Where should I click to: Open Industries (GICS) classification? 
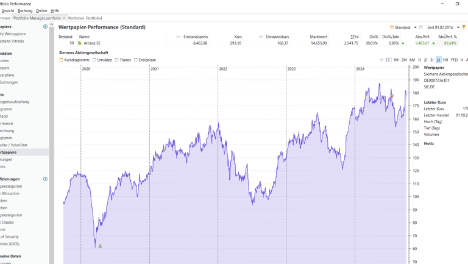[x=10, y=244]
